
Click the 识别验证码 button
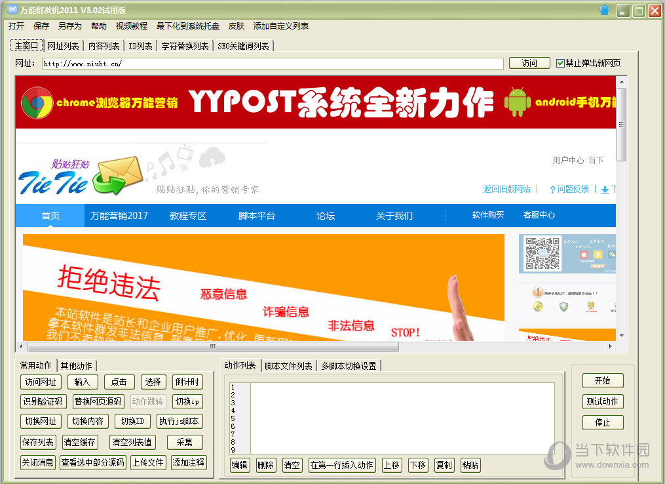point(43,401)
